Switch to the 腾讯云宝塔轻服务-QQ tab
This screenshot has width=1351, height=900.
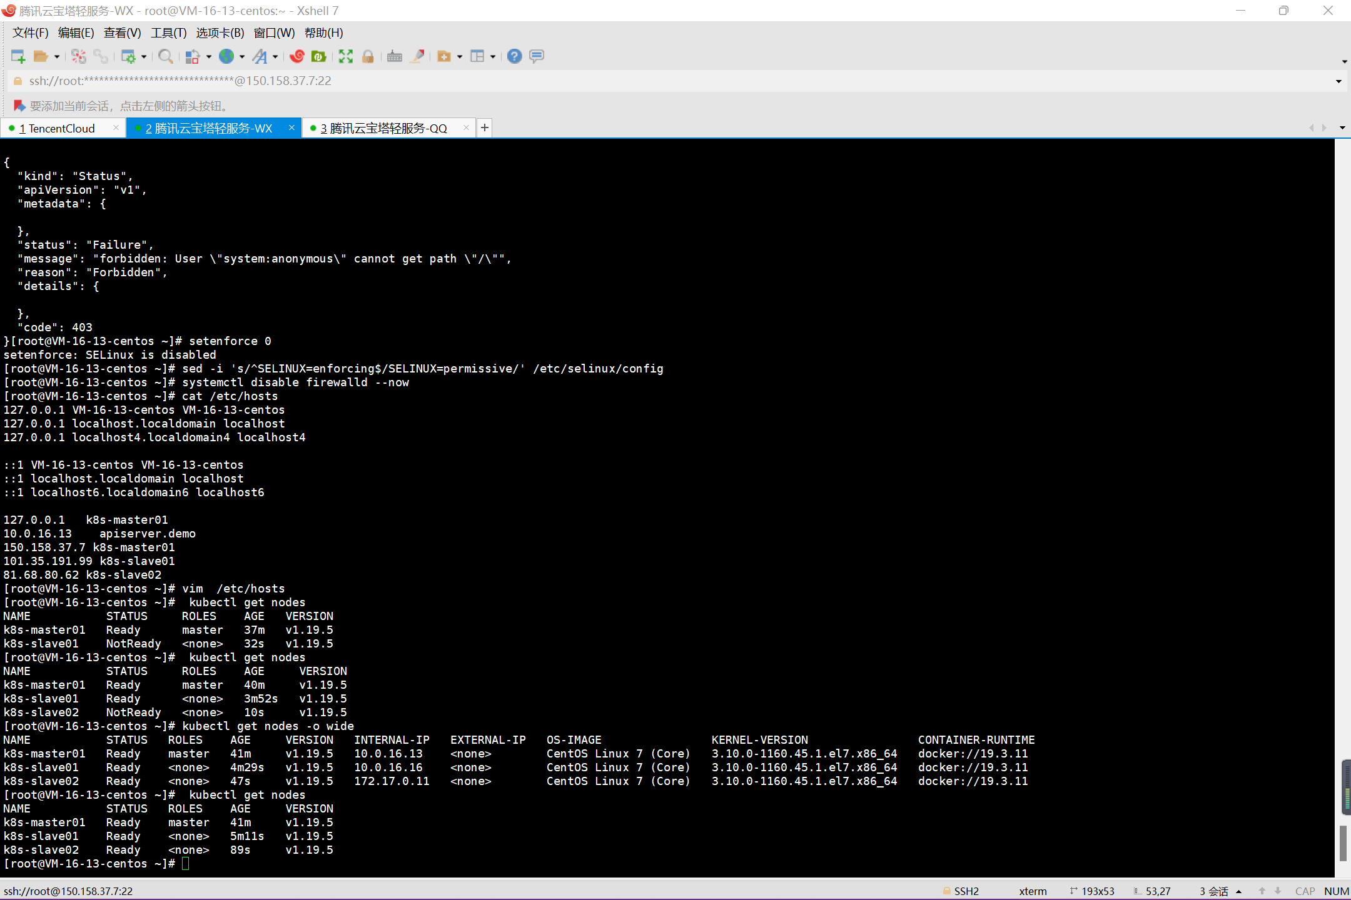click(388, 127)
